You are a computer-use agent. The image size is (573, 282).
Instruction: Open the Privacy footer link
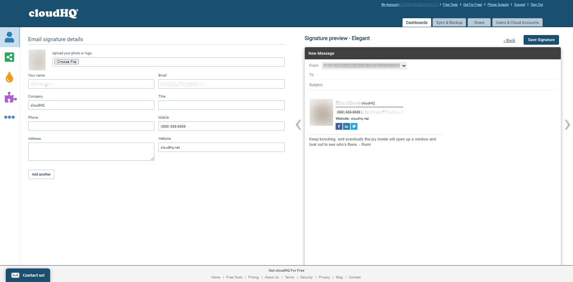(x=324, y=277)
